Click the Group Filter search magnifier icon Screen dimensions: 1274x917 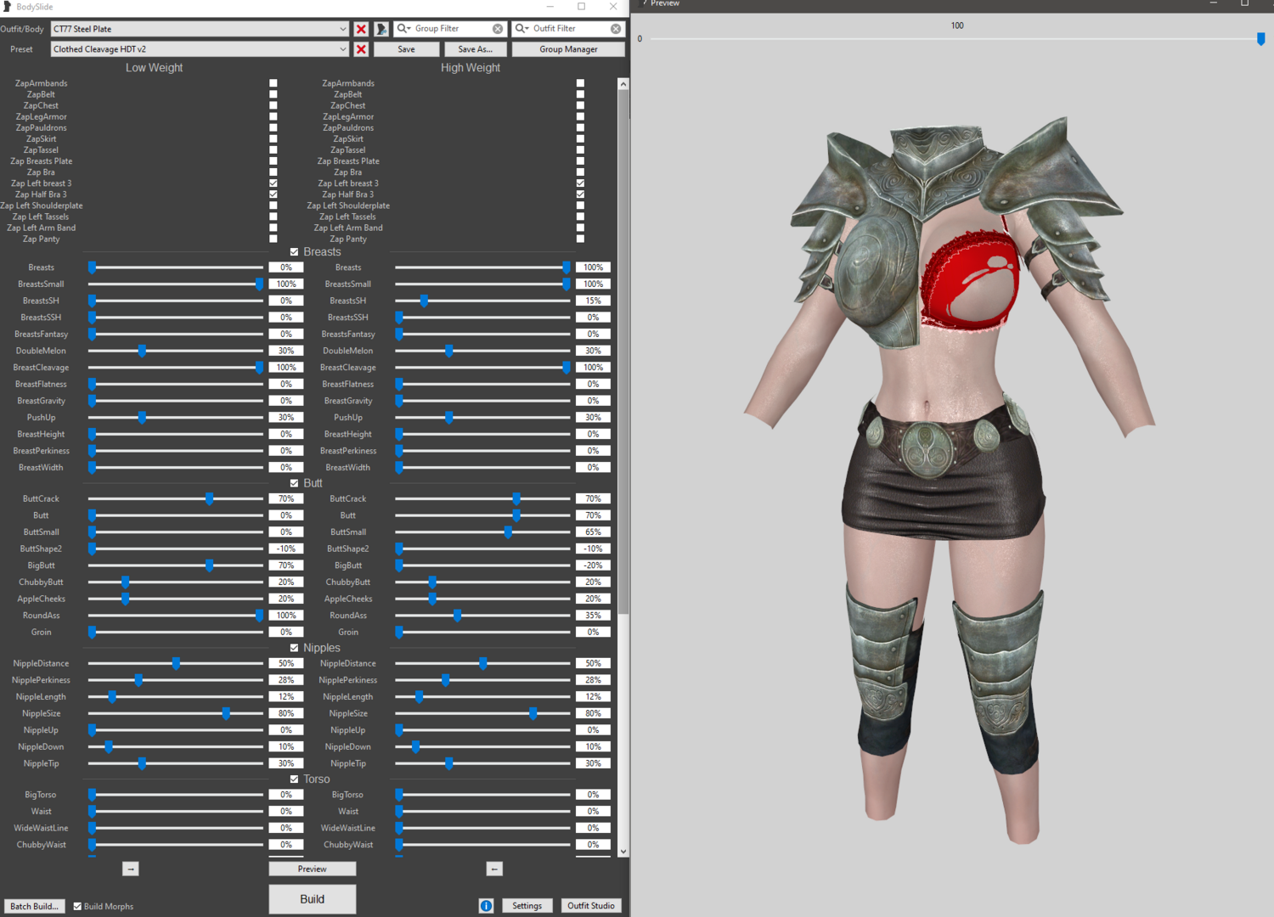pyautogui.click(x=403, y=29)
